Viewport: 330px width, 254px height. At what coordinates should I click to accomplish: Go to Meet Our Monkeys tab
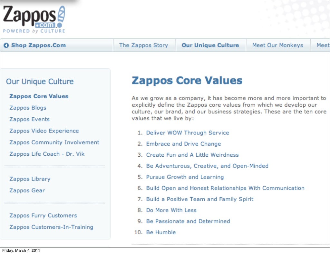coord(277,45)
